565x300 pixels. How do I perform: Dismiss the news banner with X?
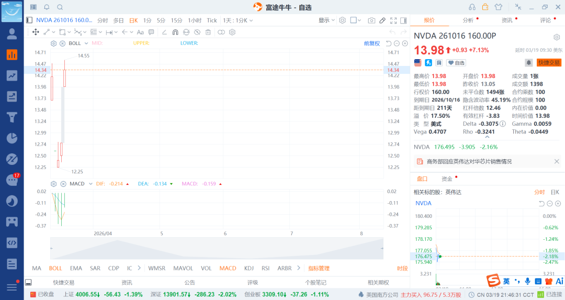point(557,162)
